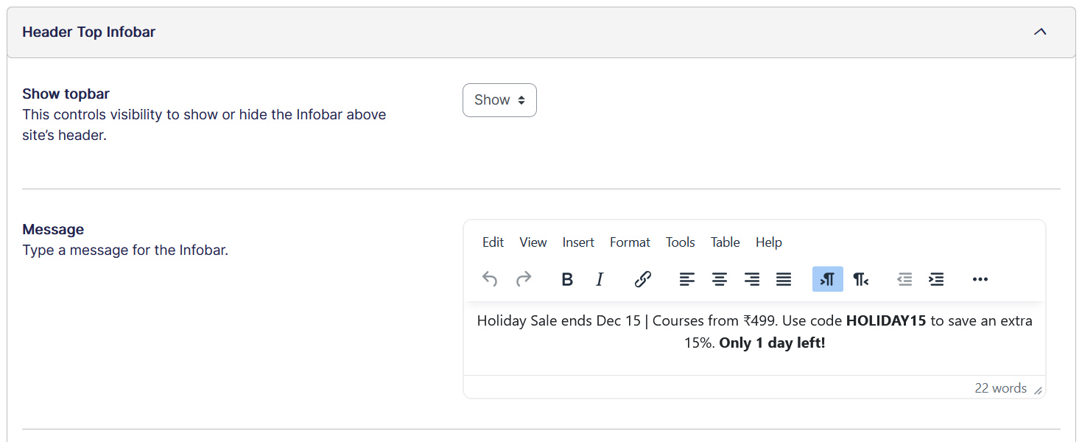This screenshot has width=1082, height=442.
Task: Toggle right-to-left text direction
Action: 860,279
